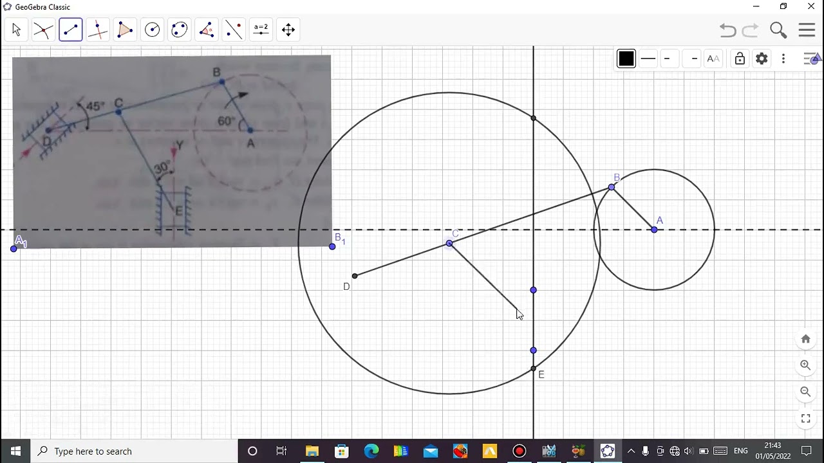The width and height of the screenshot is (824, 463).
Task: Select the Reflect about Line tool
Action: pyautogui.click(x=234, y=30)
